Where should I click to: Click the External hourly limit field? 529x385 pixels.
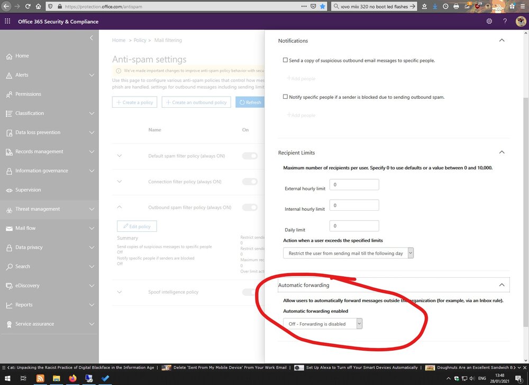(x=354, y=185)
